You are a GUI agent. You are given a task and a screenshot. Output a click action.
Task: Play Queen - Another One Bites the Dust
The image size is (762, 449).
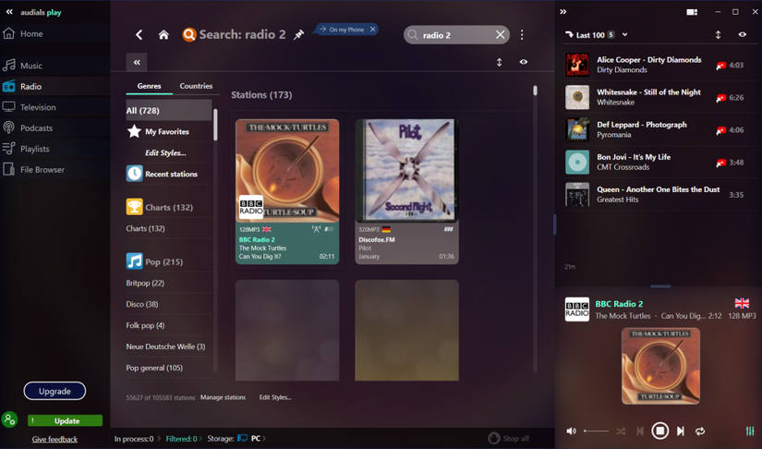click(659, 194)
